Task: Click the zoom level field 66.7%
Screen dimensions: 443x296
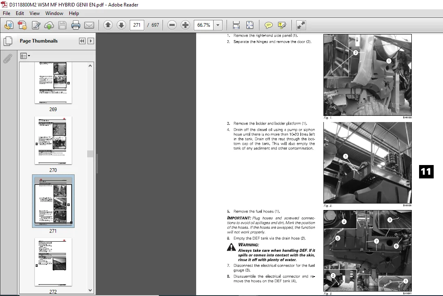Action: (204, 25)
